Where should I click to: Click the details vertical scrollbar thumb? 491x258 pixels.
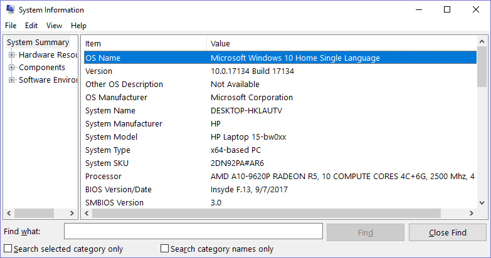pos(482,66)
